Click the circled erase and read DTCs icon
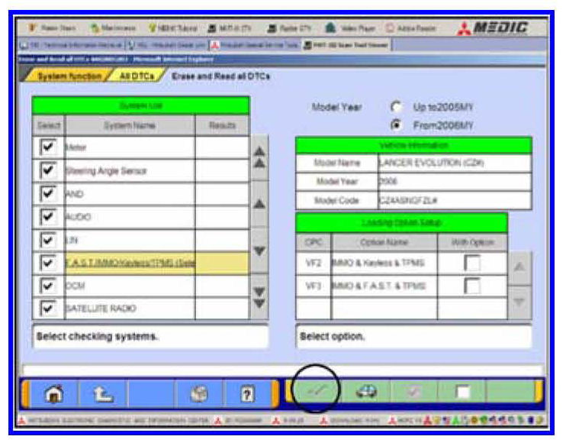 point(316,393)
